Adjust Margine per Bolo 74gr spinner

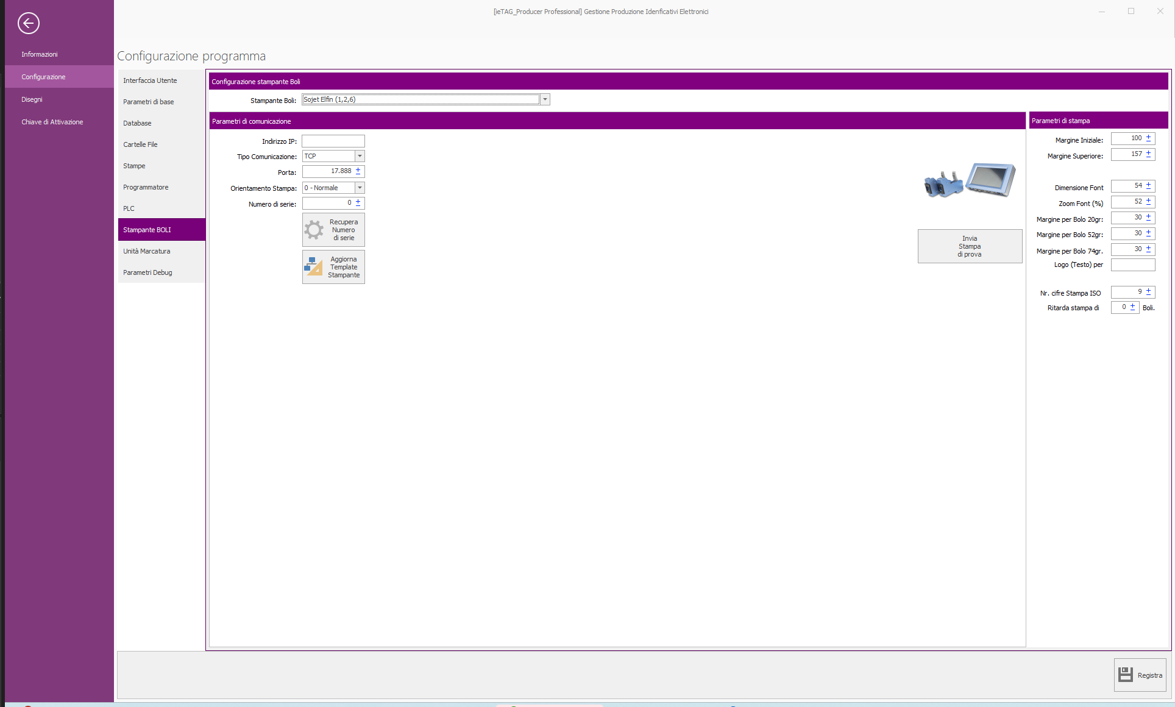pos(1148,249)
